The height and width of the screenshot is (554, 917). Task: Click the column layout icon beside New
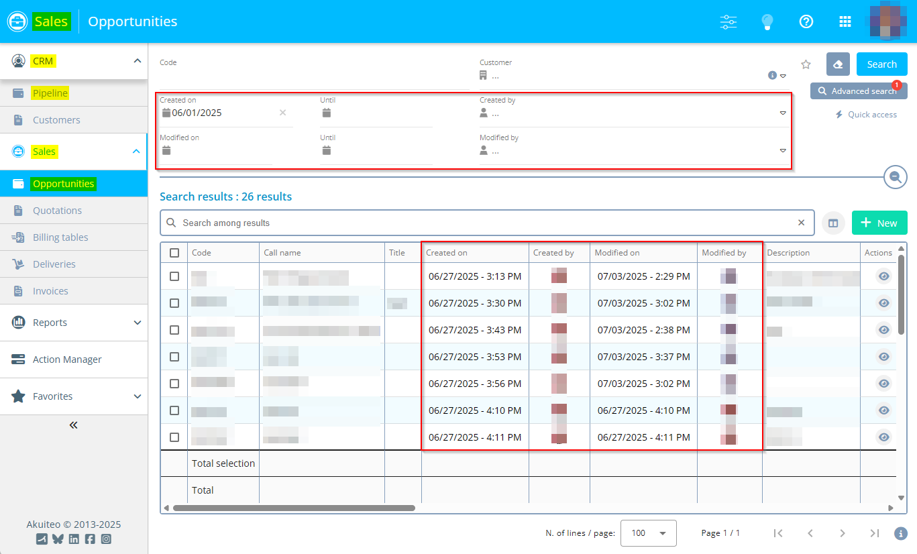click(833, 223)
